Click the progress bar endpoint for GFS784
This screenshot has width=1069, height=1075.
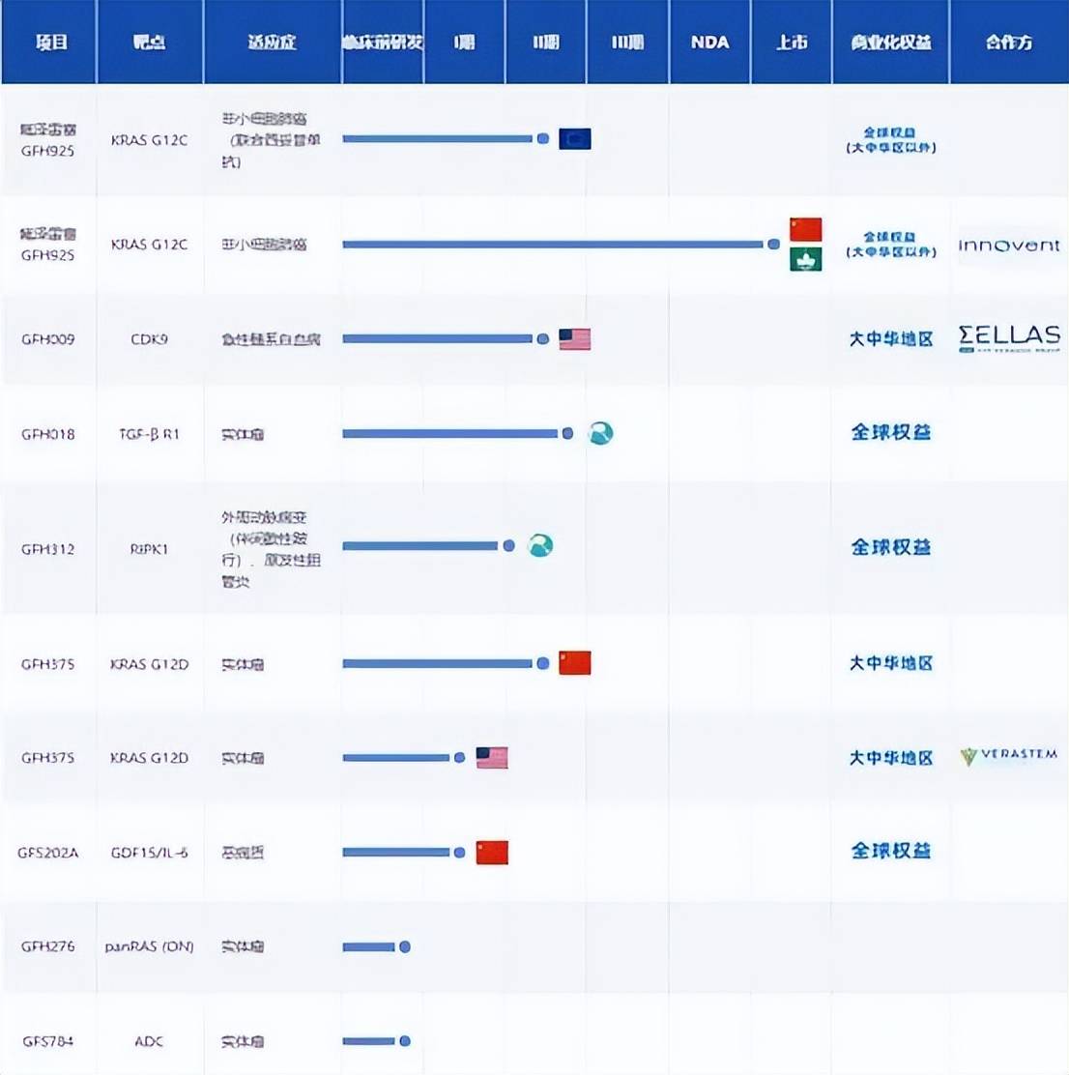point(405,1041)
